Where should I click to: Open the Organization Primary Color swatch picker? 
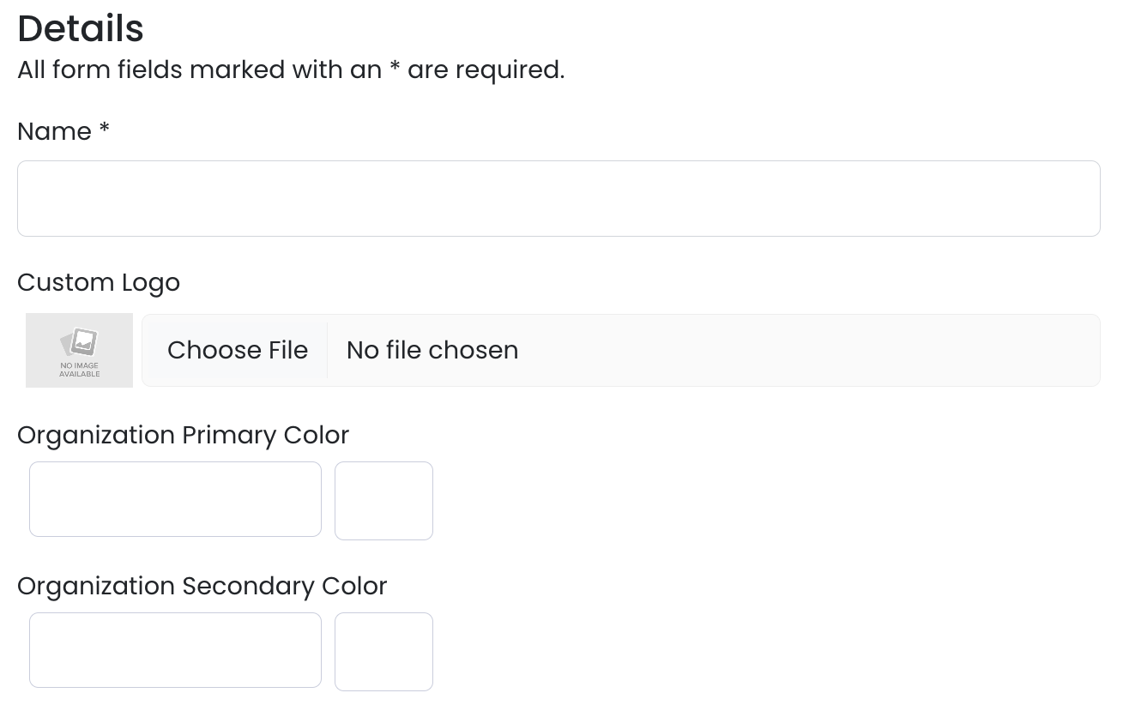[383, 501]
